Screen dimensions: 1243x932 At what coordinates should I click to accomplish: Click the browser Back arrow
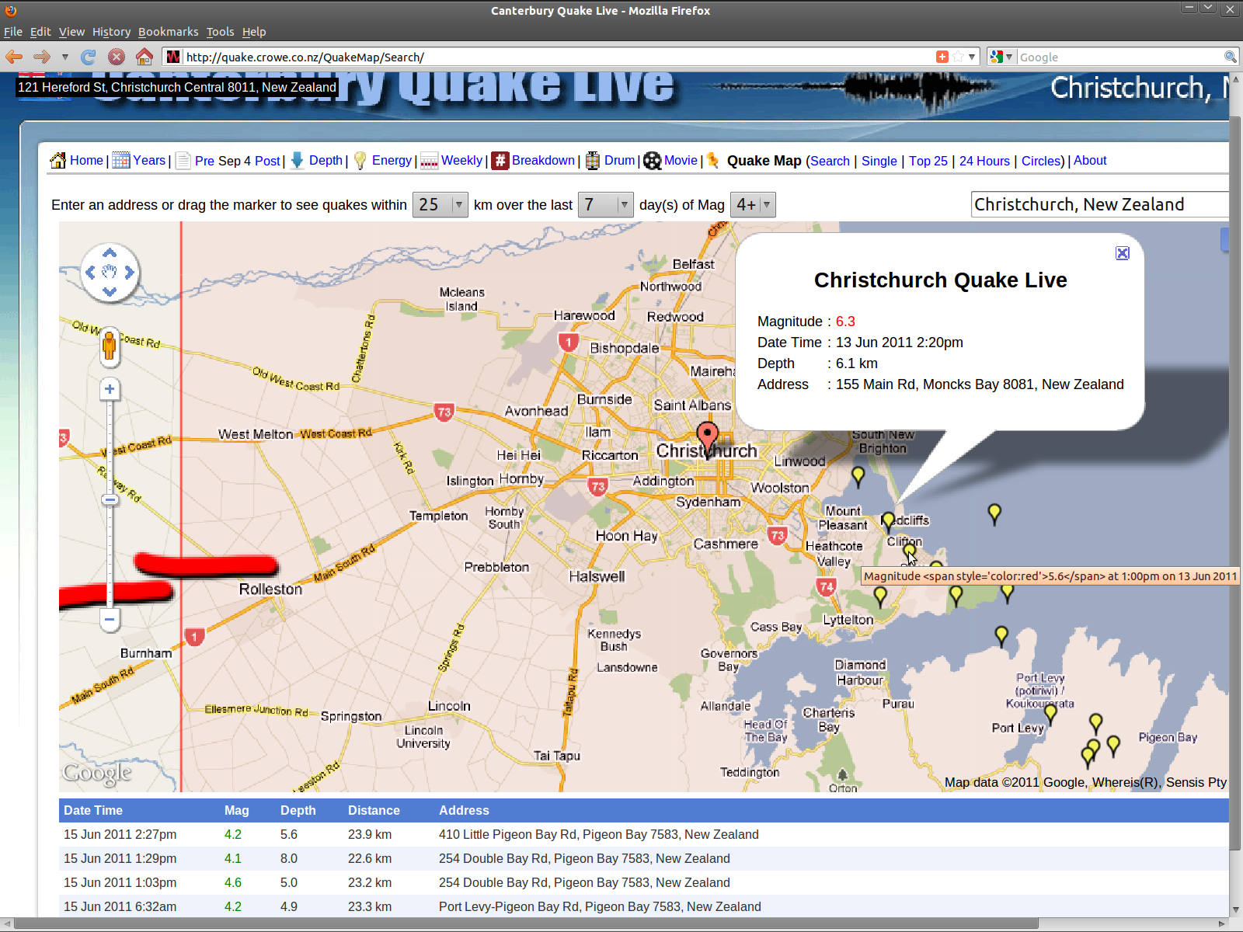(x=14, y=57)
